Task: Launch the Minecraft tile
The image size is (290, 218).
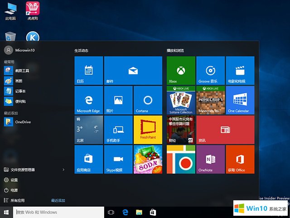Action: 210,100
